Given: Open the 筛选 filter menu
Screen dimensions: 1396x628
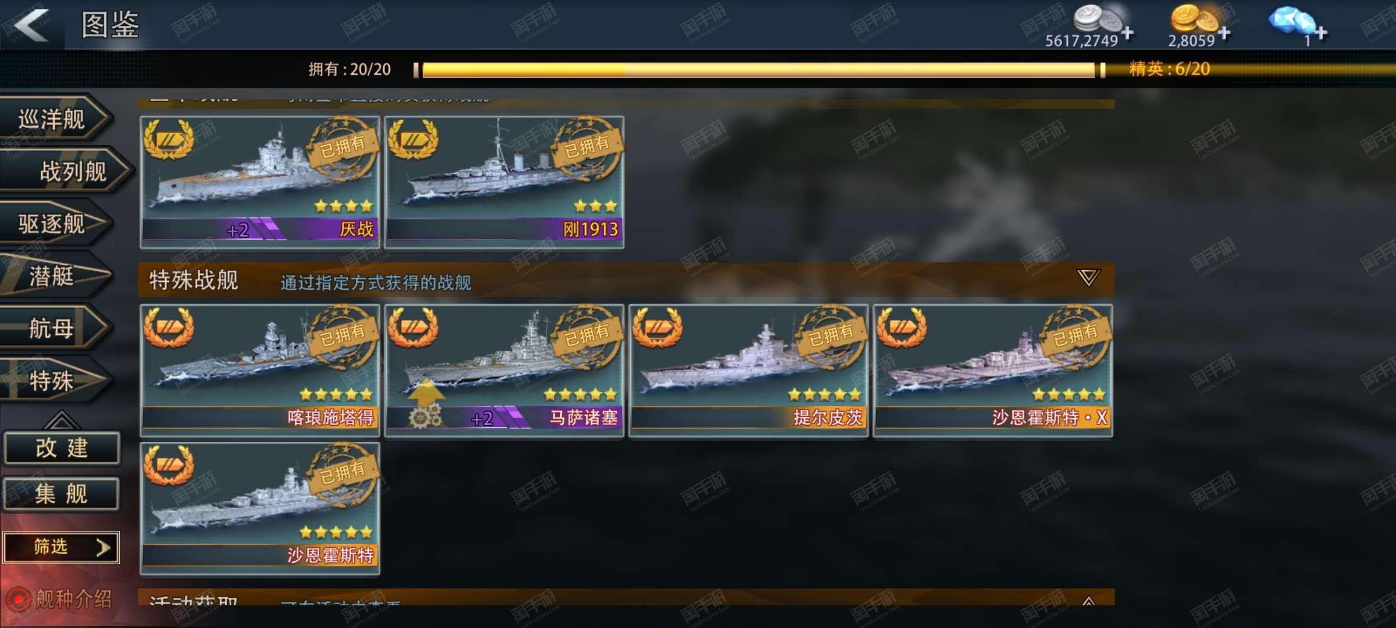Looking at the screenshot, I should 61,547.
